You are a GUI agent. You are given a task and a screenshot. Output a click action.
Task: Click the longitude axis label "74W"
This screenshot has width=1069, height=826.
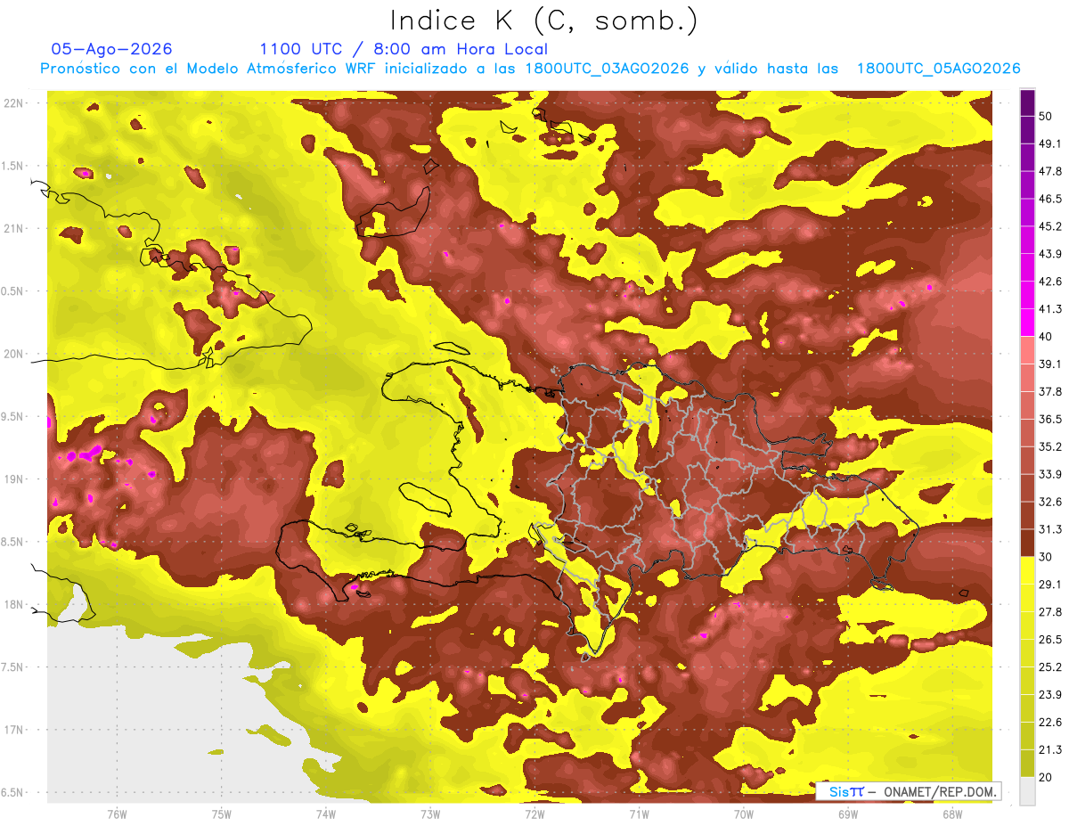coord(326,814)
